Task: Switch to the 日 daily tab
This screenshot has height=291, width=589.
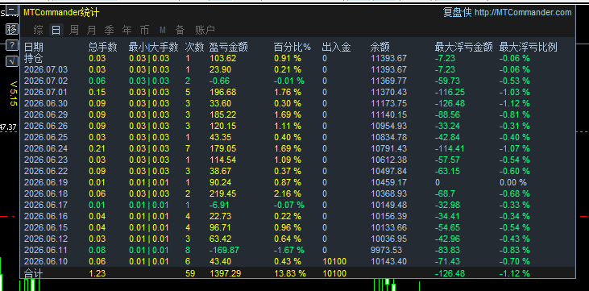Action: 56,30
